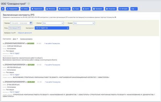Expand the Сумма dropdown
Screen dimensions: 161x102
[84, 23]
